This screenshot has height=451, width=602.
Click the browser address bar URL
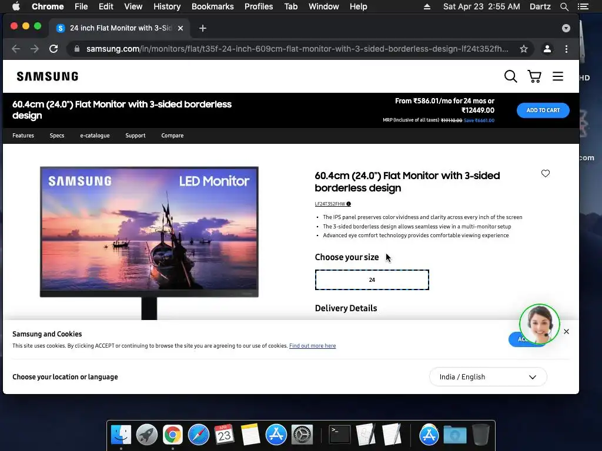pyautogui.click(x=297, y=49)
